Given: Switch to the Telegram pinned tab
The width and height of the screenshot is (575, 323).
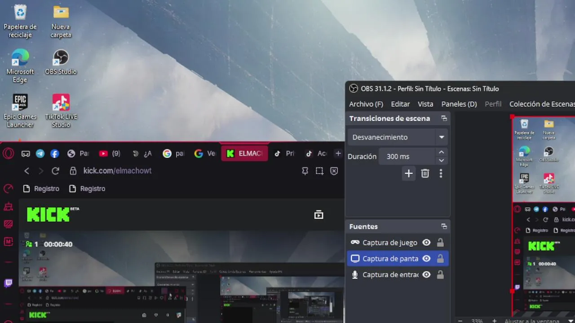Looking at the screenshot, I should tap(40, 153).
